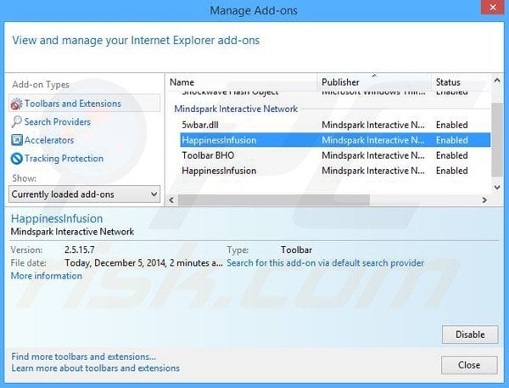509x388 pixels.
Task: Click the Tracking Protection blocked-circle icon
Action: 17,159
